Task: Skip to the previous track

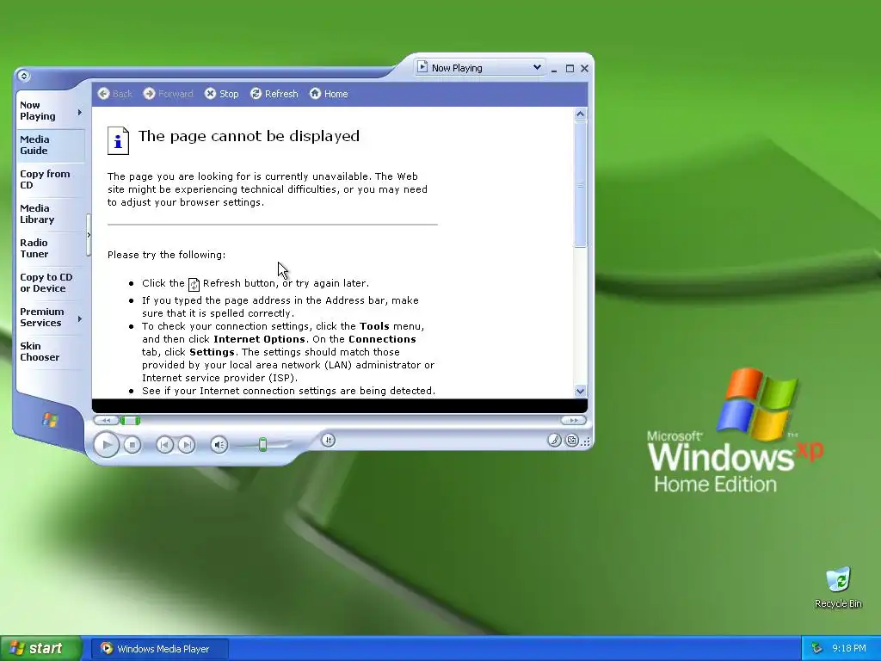Action: point(164,445)
